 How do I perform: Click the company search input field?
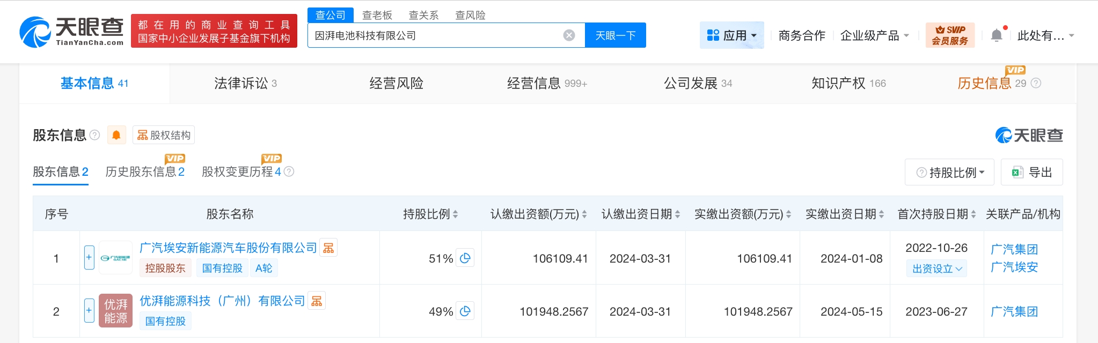click(x=435, y=35)
